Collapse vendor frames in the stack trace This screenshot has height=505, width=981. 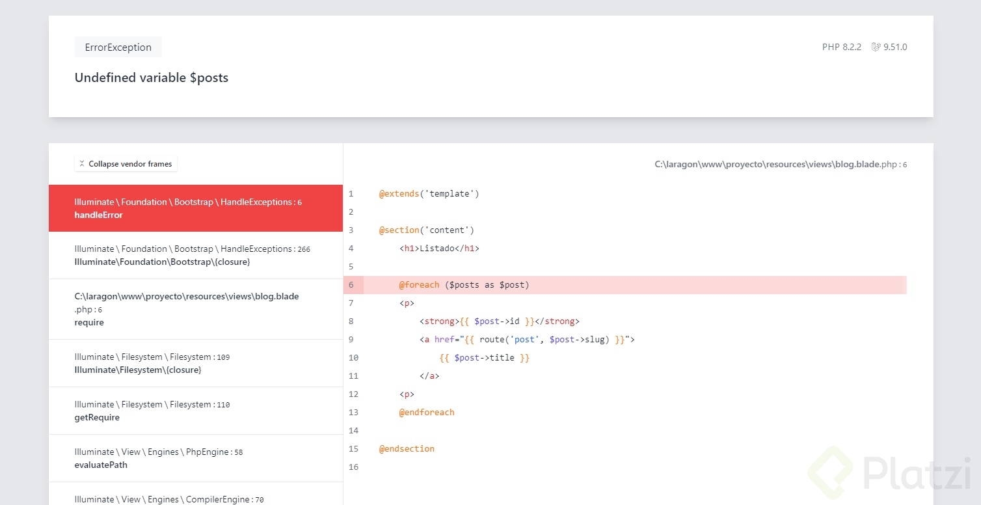126,164
